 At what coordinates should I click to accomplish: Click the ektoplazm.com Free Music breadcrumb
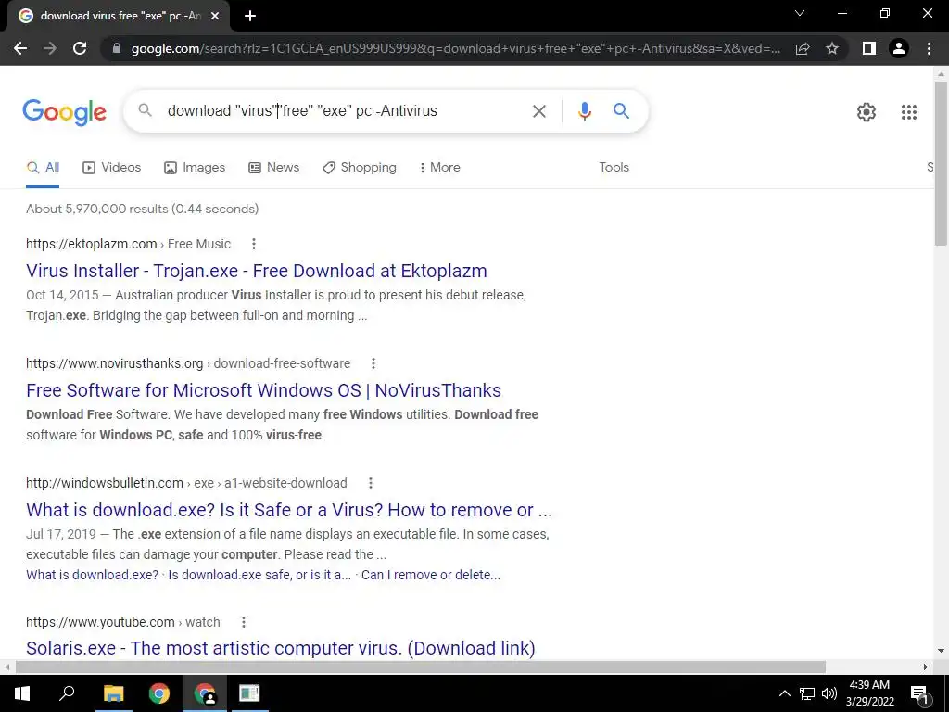pos(128,244)
